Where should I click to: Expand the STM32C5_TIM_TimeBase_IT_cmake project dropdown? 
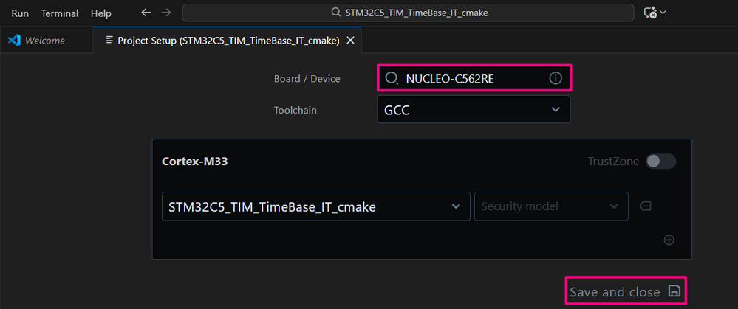[316, 206]
